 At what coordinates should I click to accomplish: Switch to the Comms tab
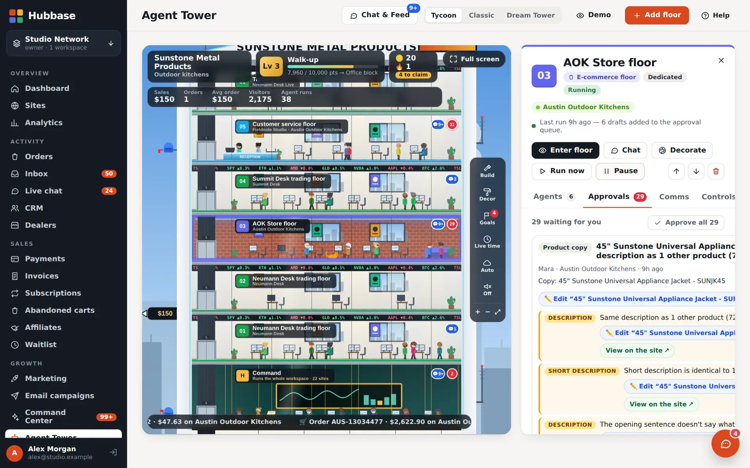point(674,197)
